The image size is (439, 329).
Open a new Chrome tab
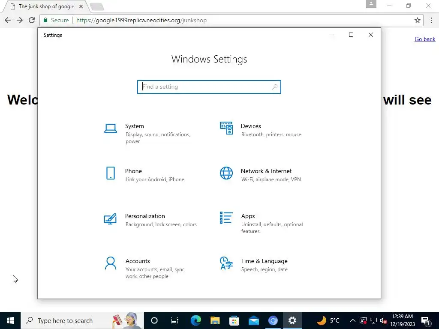pos(97,6)
